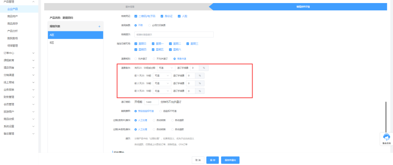Uncheck the 人脸 verification checkbox
Viewport: 393px width, 165px height.
(179, 16)
